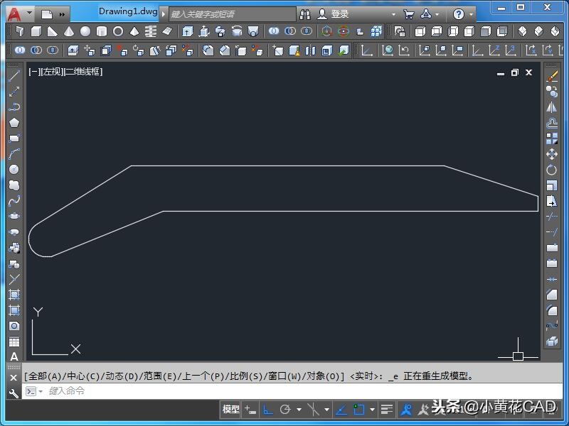The image size is (569, 426).
Task: Open the Autodesk App Store cart icon
Action: pyautogui.click(x=409, y=14)
